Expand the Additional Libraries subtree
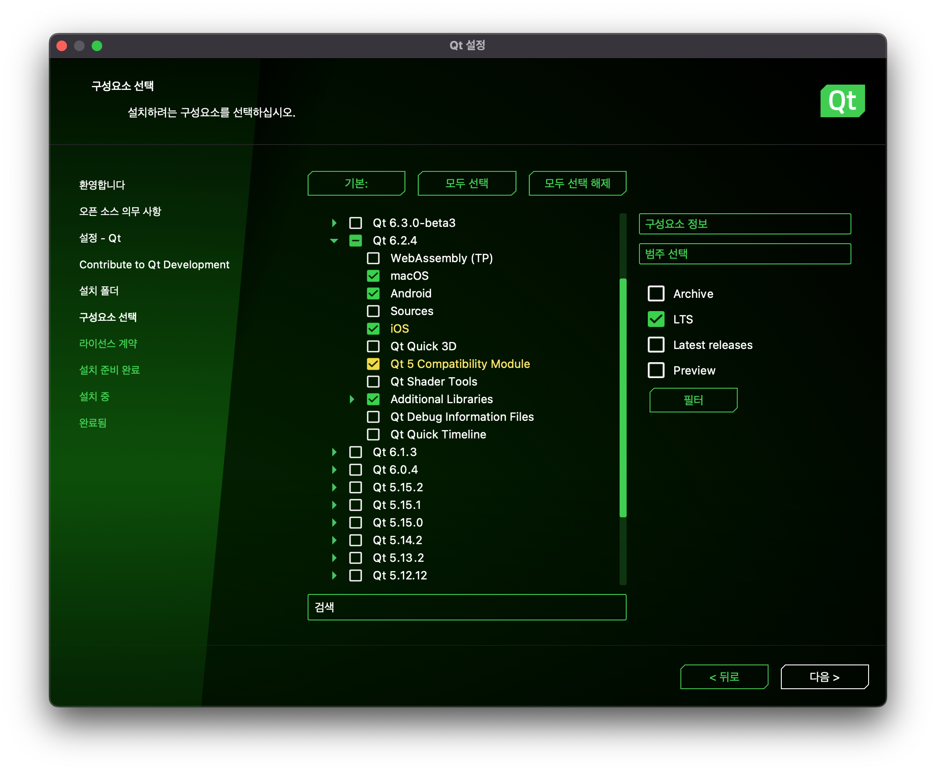The image size is (936, 772). click(352, 399)
